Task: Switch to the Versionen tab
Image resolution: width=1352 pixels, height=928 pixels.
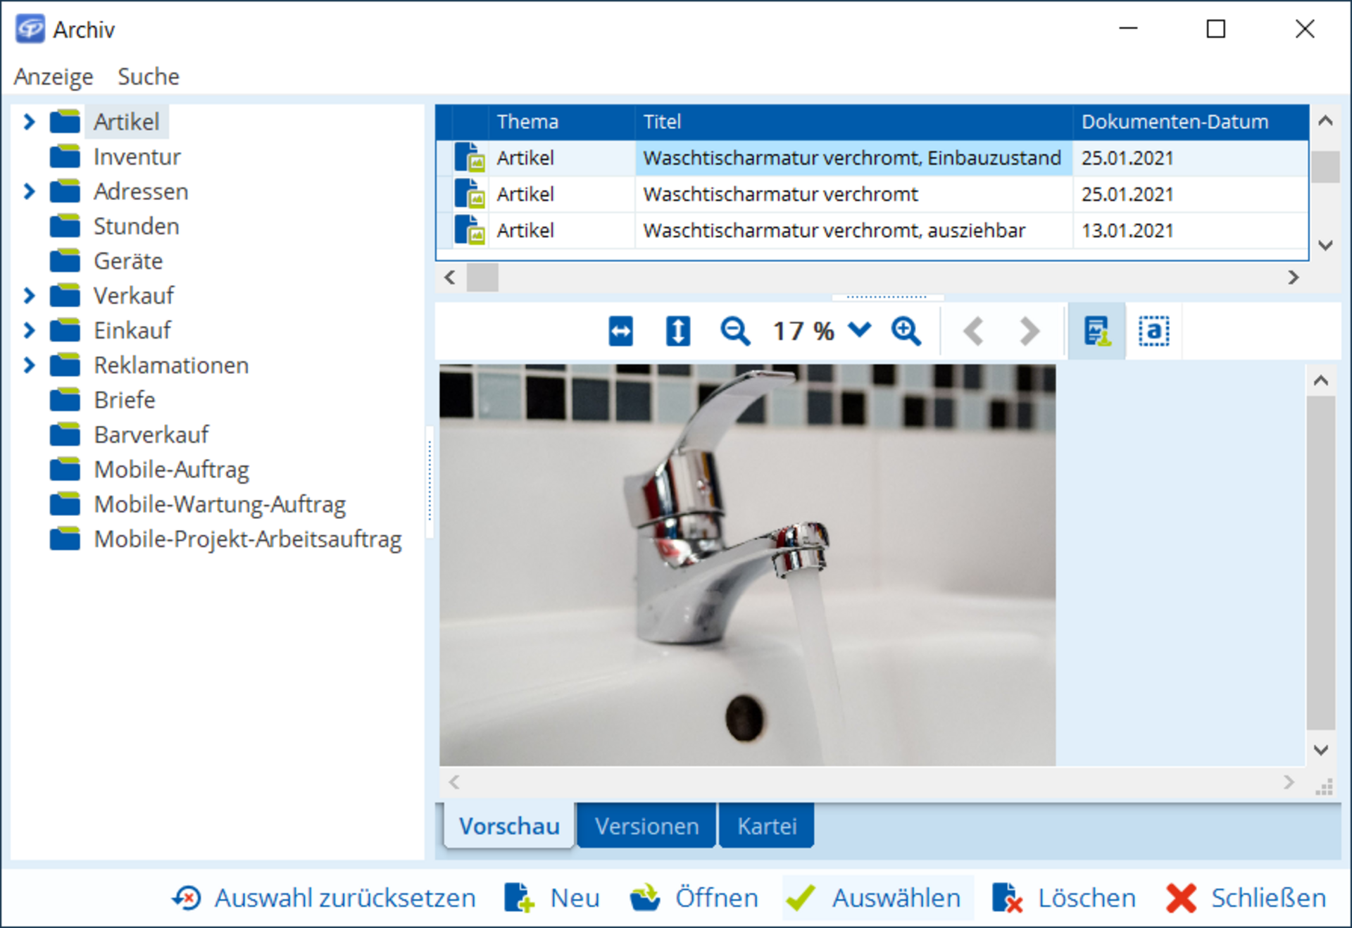Action: 646,826
